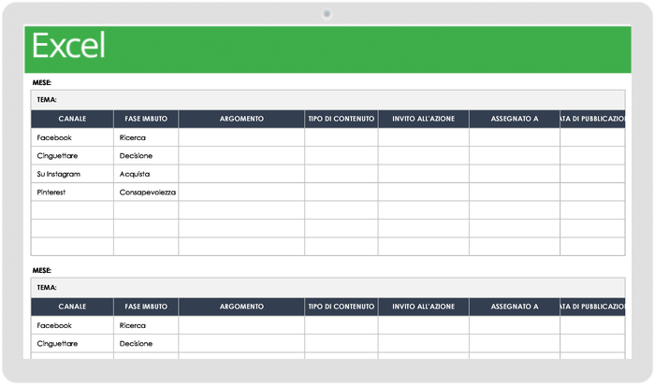This screenshot has width=655, height=385.
Task: Click the Excel title in the green banner
Action: coord(68,46)
